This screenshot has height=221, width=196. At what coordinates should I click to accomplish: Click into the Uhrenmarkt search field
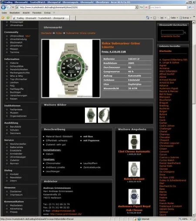point(172,32)
